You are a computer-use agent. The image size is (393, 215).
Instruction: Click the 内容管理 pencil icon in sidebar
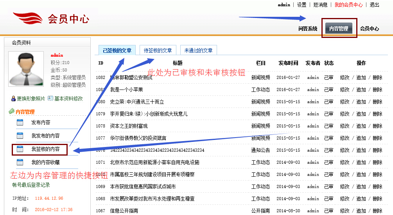coord(11,112)
